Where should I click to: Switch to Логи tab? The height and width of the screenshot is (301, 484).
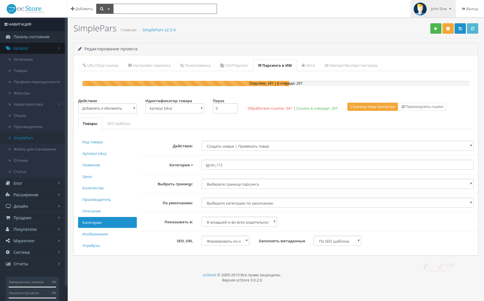(308, 66)
